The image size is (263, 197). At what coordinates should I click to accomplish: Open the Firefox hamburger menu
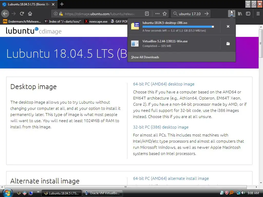click(258, 14)
